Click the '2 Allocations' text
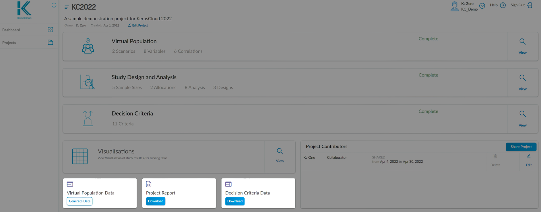Image resolution: width=541 pixels, height=212 pixels. (x=163, y=88)
